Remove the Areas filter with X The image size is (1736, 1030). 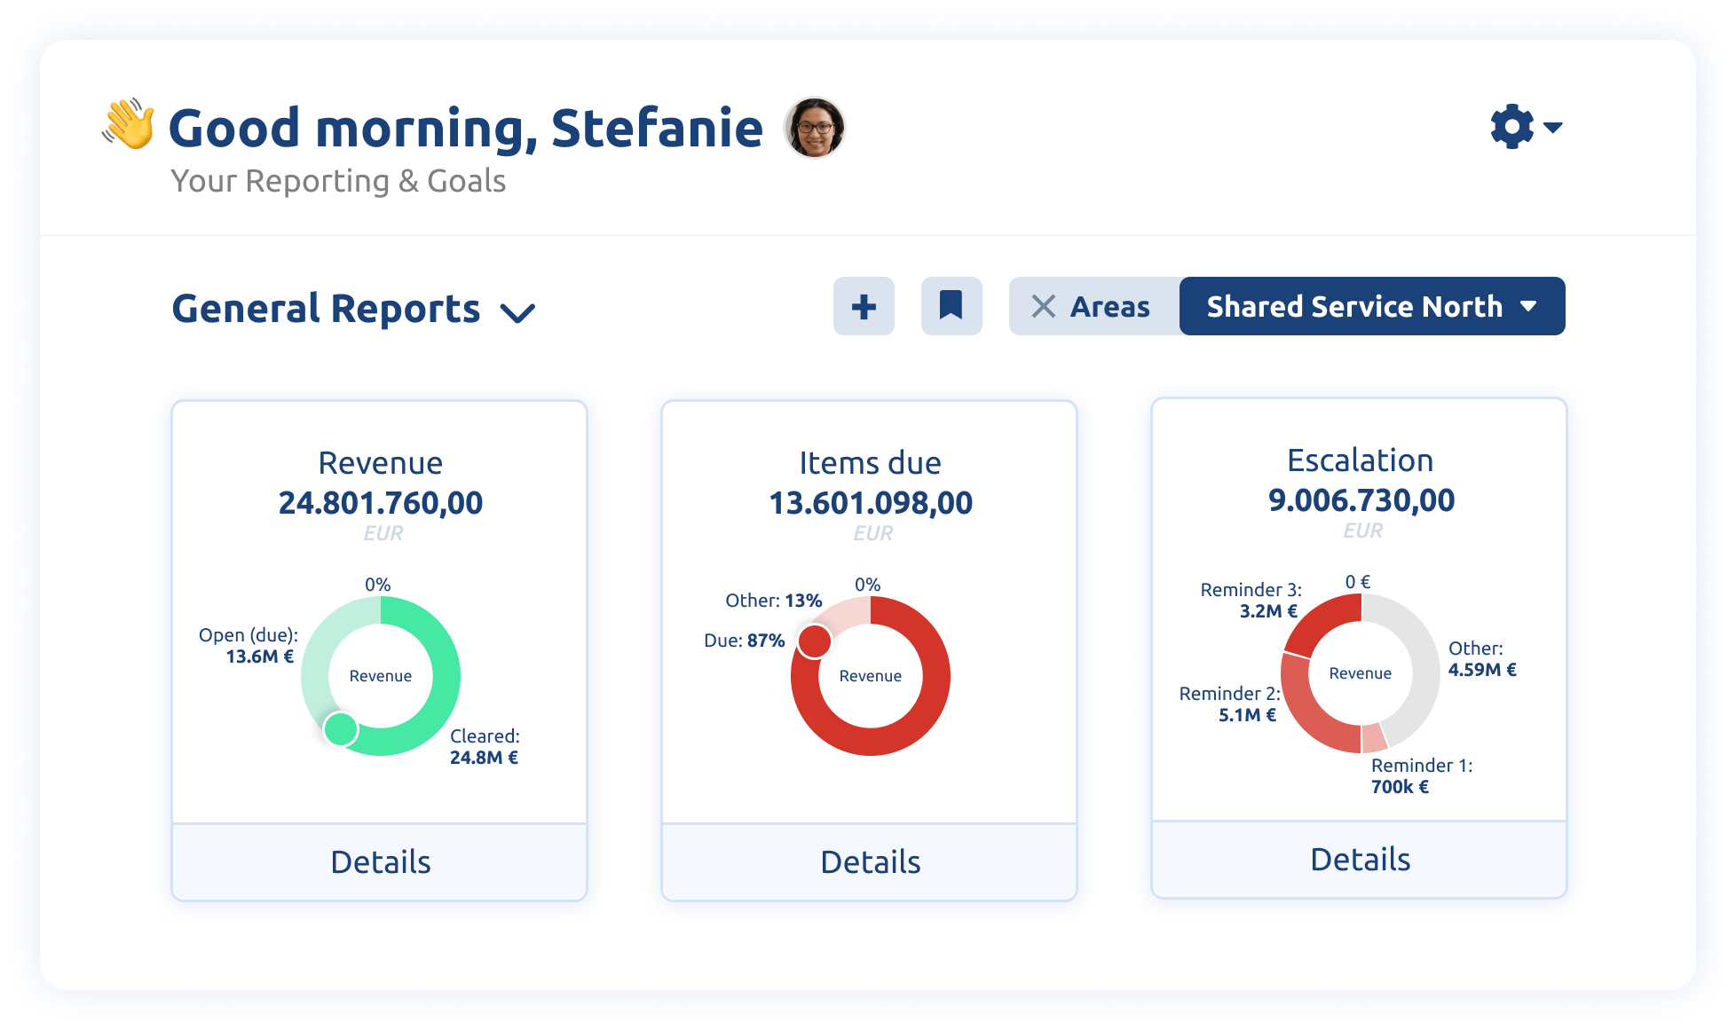[x=1043, y=306]
